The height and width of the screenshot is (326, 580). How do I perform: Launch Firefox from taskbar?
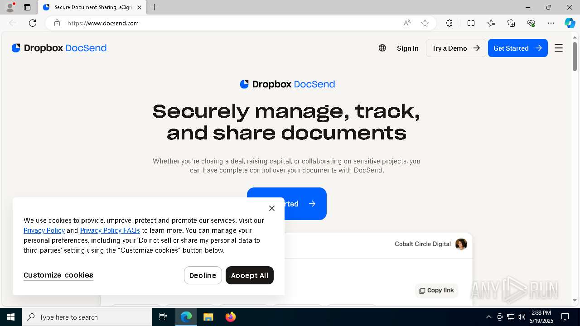click(x=230, y=317)
